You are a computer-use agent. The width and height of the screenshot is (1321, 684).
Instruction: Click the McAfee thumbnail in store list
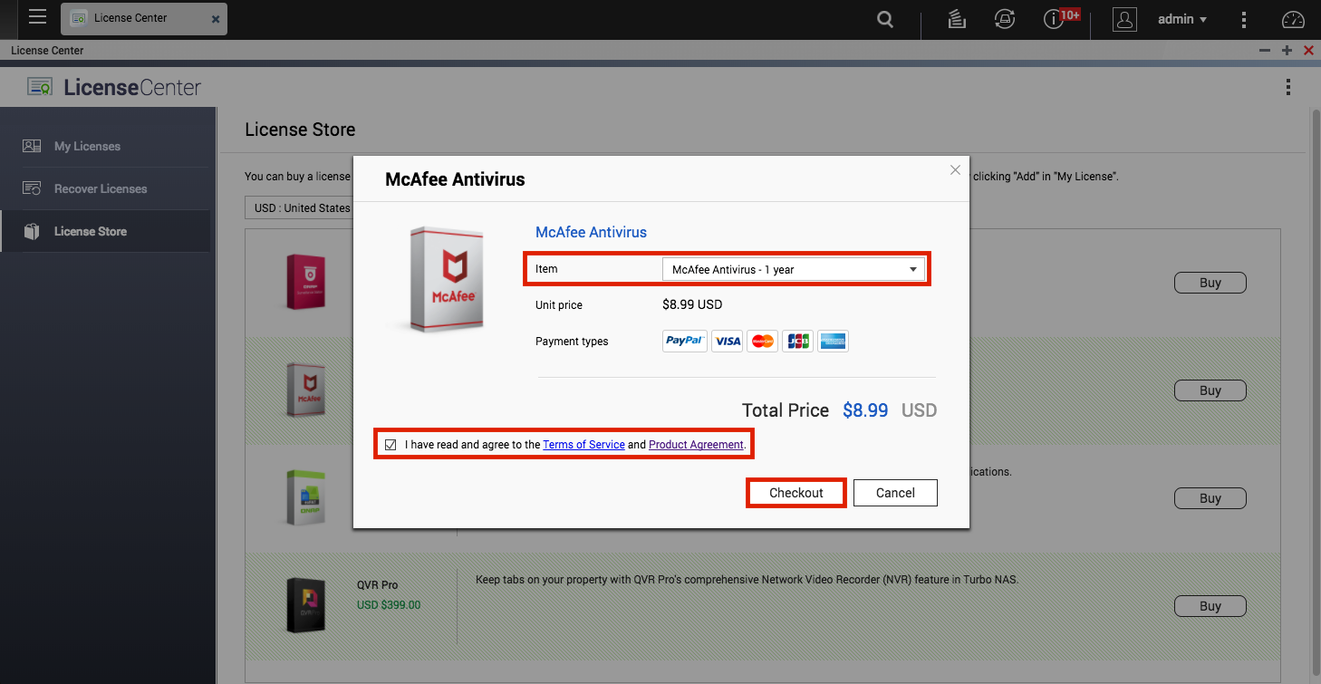pyautogui.click(x=305, y=390)
